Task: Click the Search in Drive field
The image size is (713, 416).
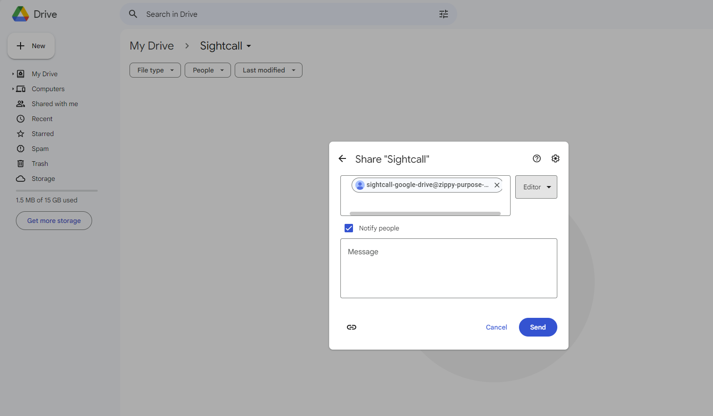Action: 288,14
